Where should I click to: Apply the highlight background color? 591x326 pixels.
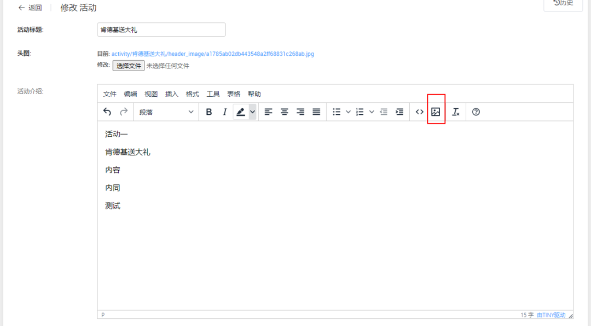click(240, 112)
